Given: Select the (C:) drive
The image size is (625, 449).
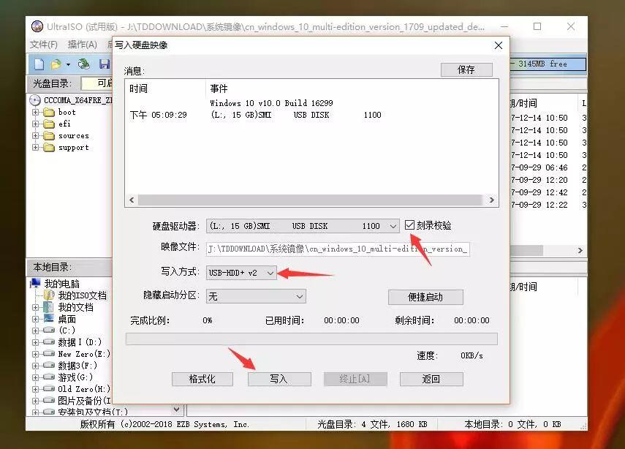Looking at the screenshot, I should click(x=67, y=331).
